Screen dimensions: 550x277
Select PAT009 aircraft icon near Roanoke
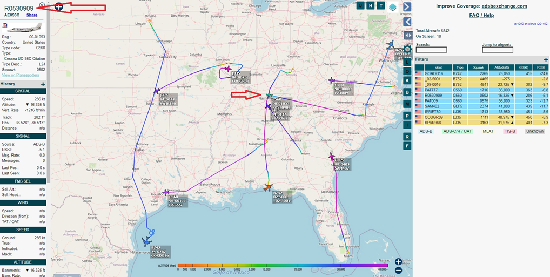[x=332, y=80]
